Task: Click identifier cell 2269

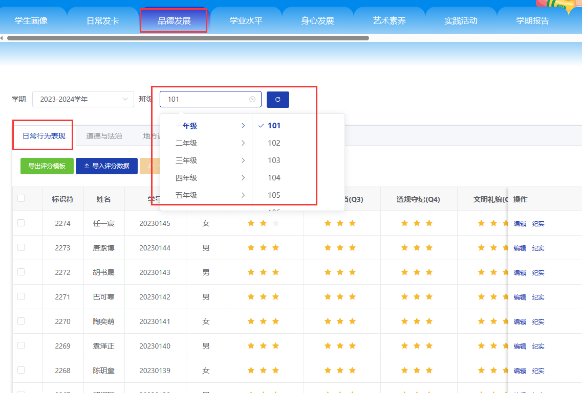Action: tap(63, 346)
